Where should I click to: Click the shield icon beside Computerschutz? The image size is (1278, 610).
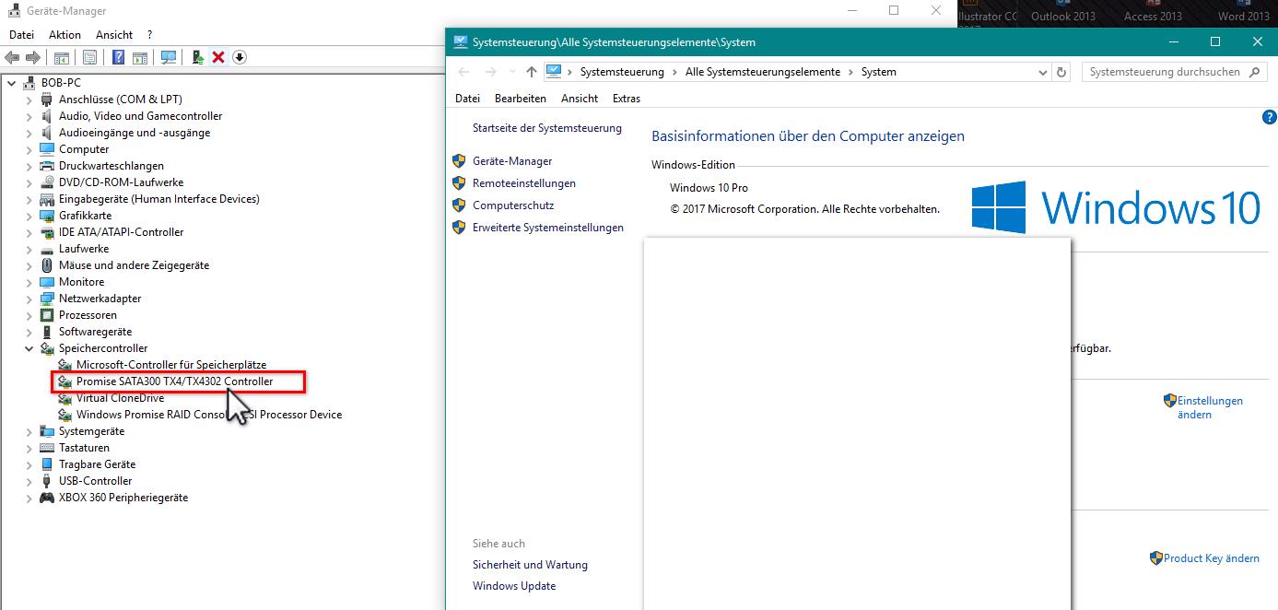tap(459, 205)
